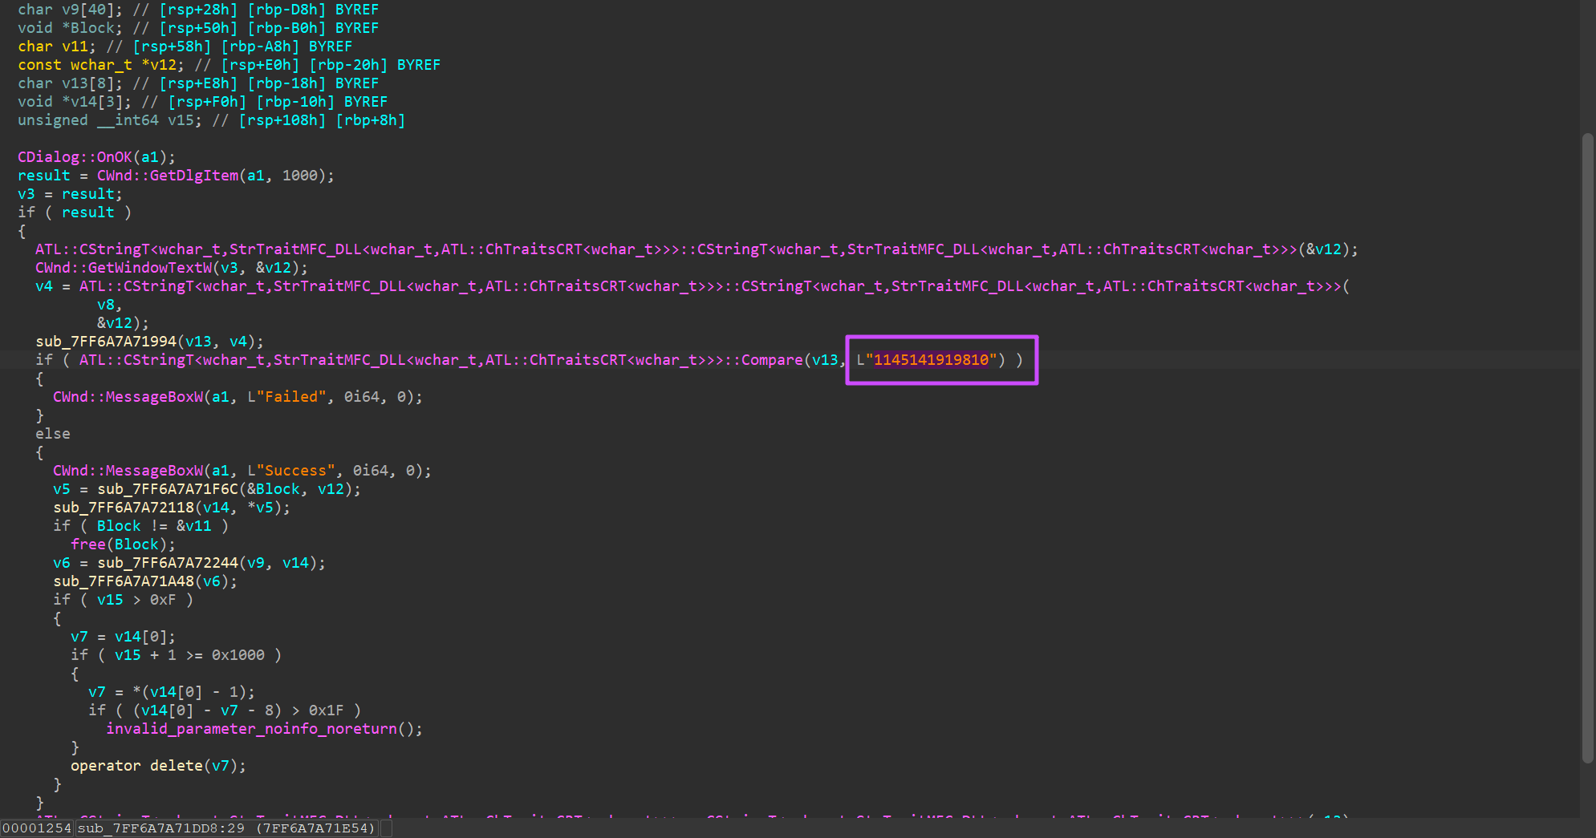Click the 1000 control ID argument

pos(299,176)
